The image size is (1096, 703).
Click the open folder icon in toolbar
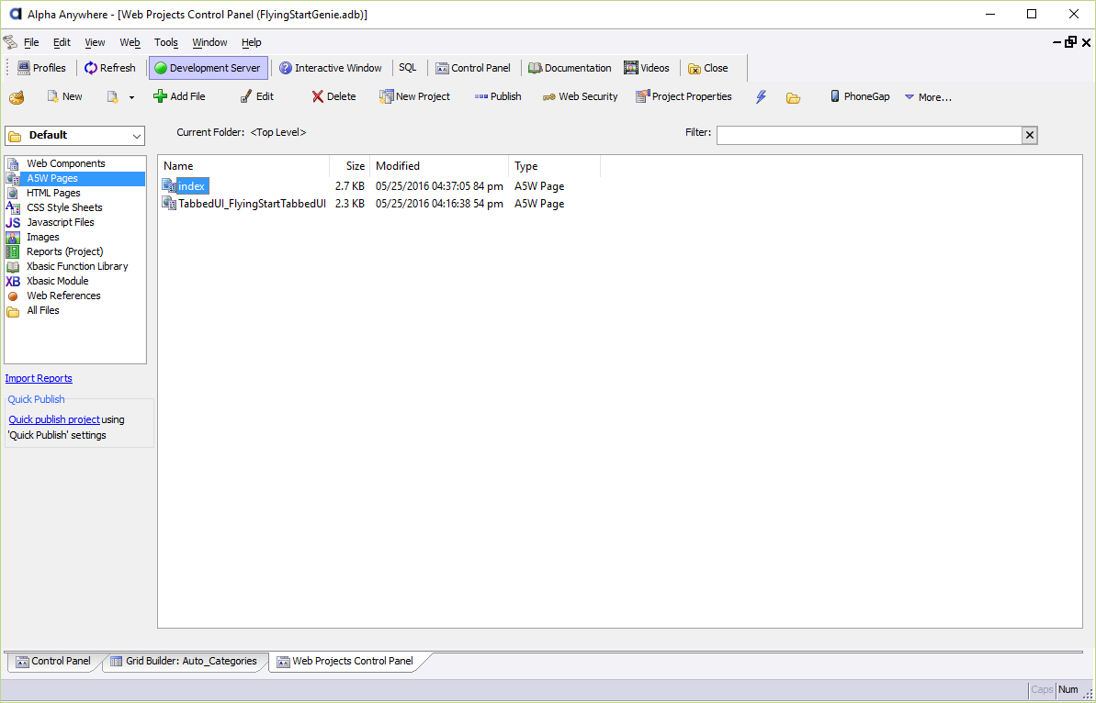(x=793, y=97)
